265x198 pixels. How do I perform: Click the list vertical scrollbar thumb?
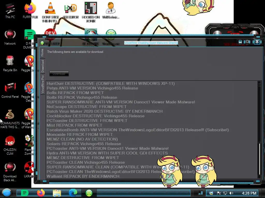pos(260,159)
